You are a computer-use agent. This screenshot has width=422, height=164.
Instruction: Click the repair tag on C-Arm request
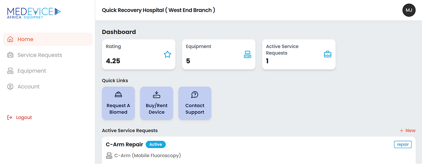(x=403, y=144)
